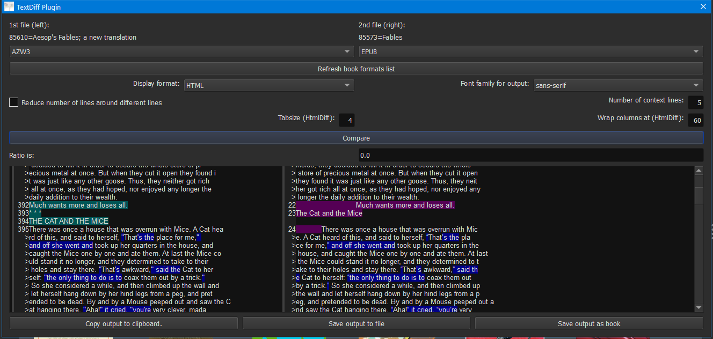This screenshot has width=713, height=339.
Task: Click the Ratio is value field
Action: (x=531, y=155)
